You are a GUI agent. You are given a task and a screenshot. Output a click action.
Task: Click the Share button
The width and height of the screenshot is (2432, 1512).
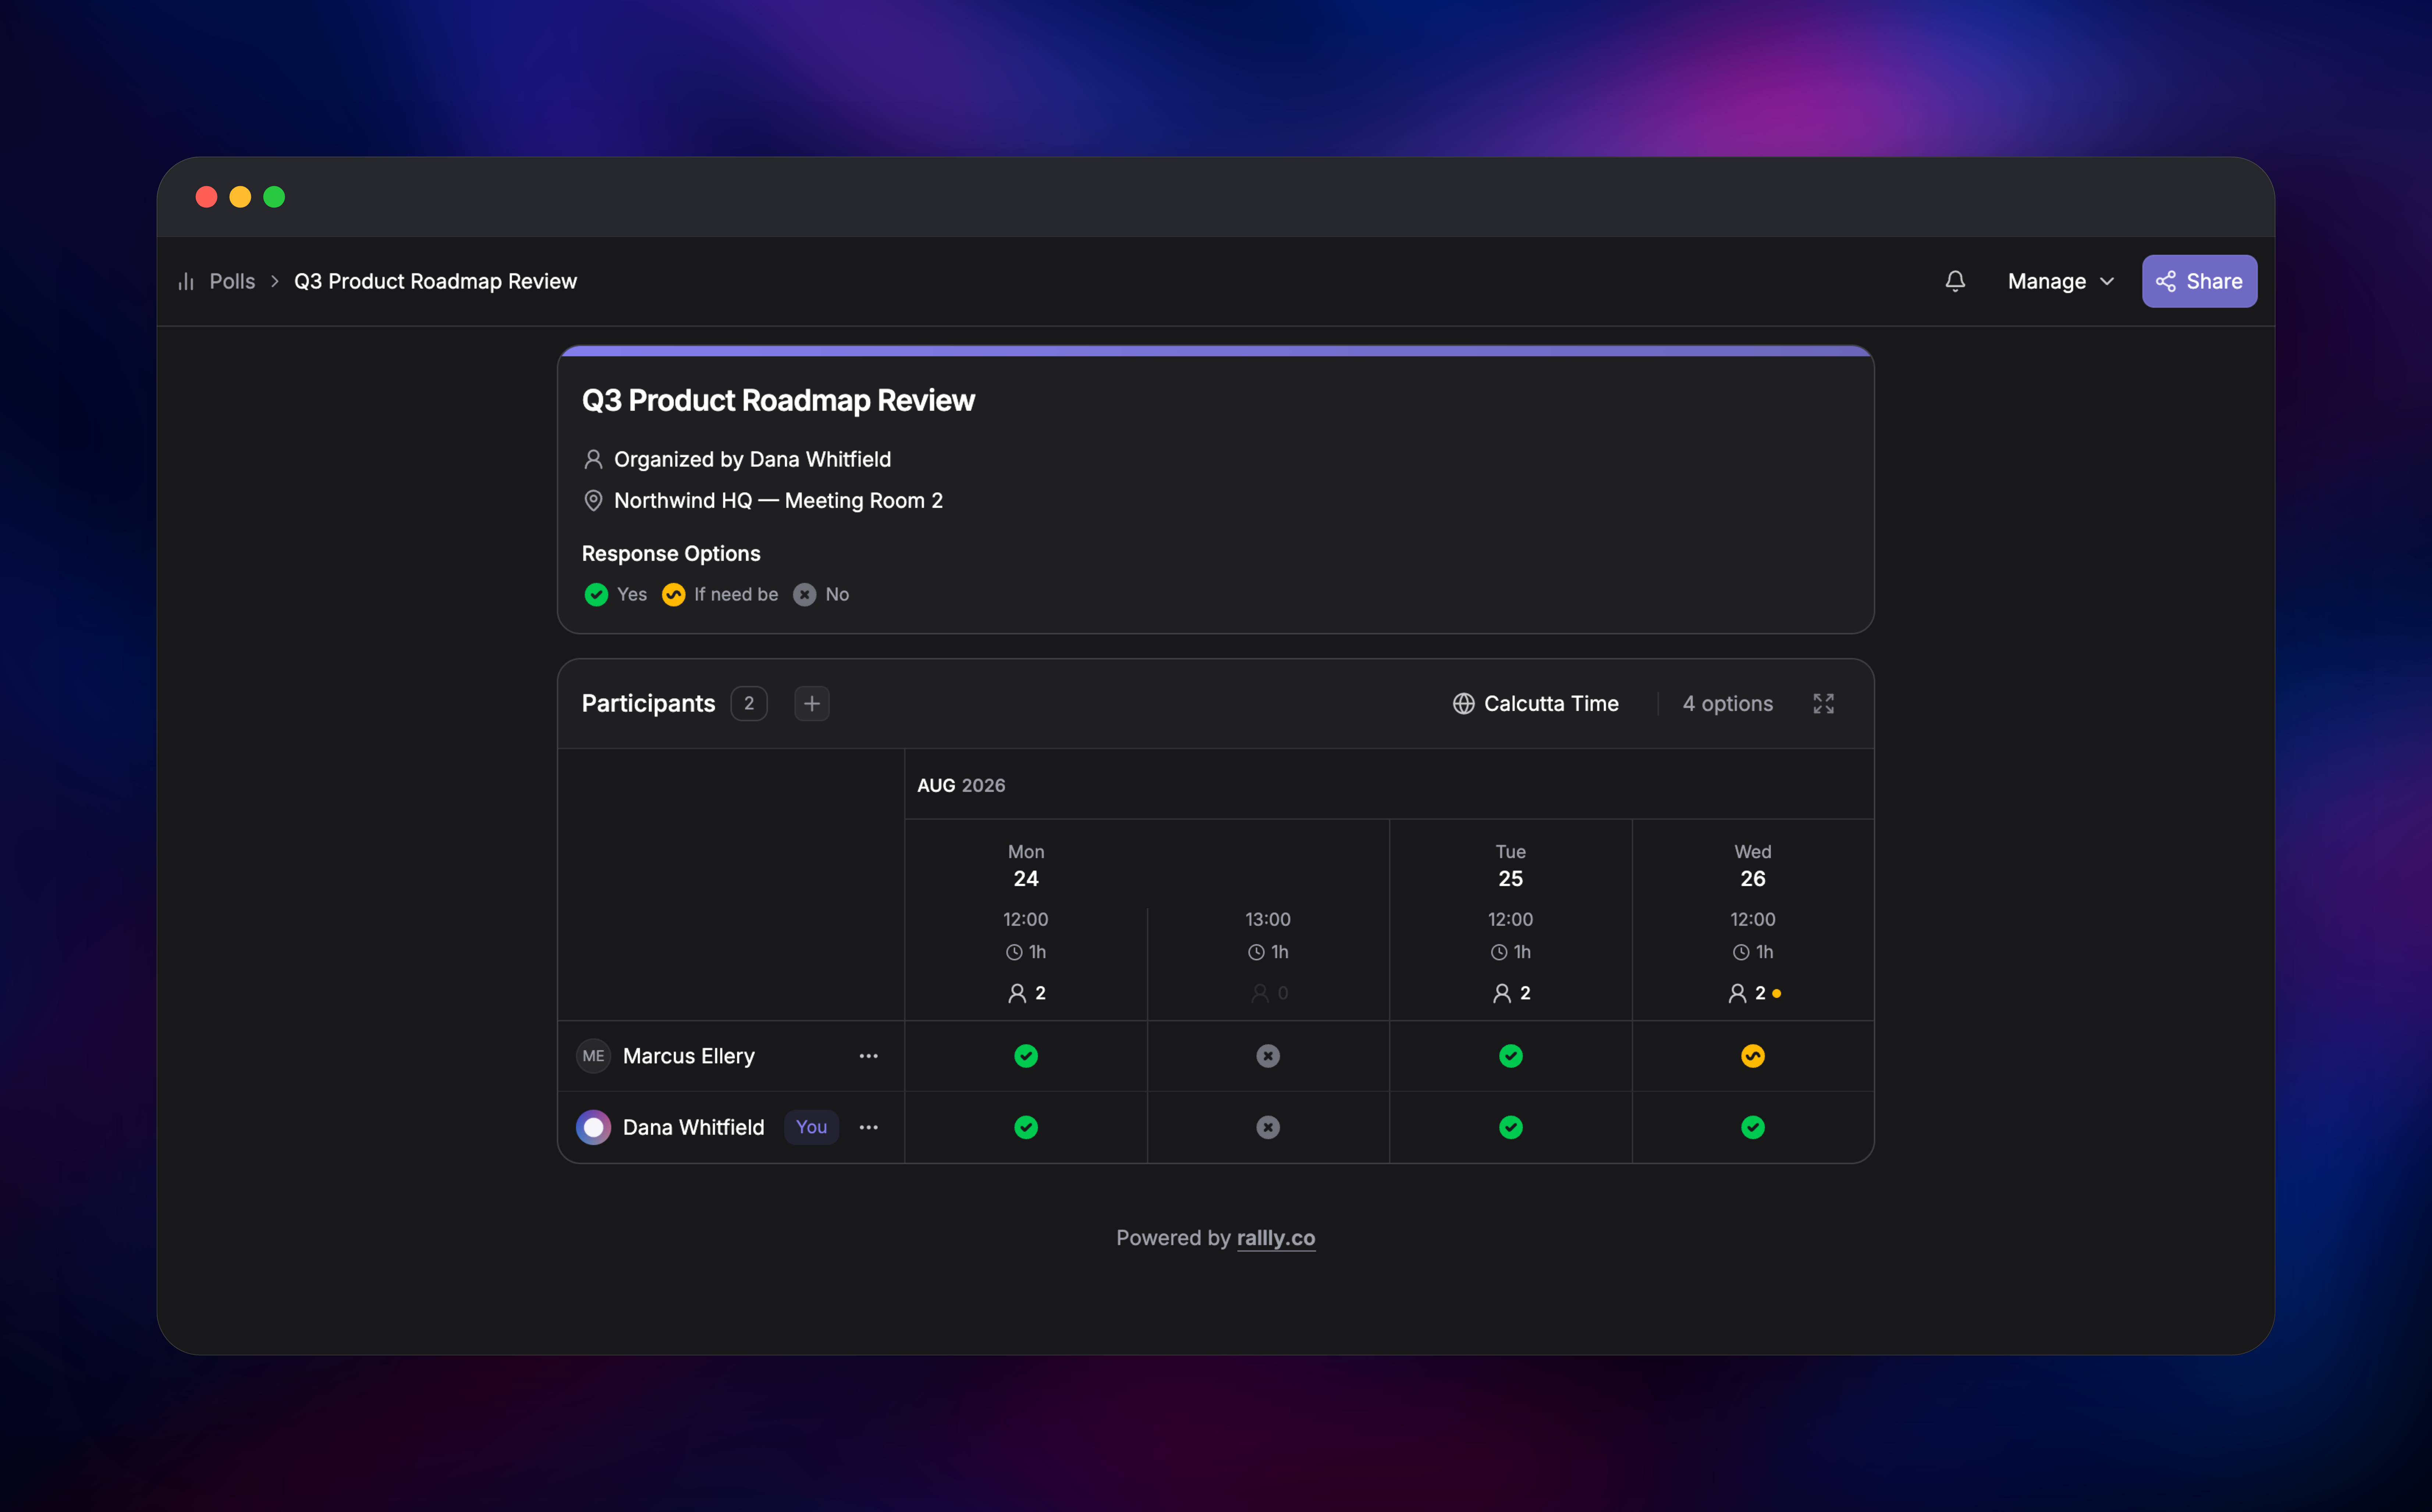[x=2199, y=281]
